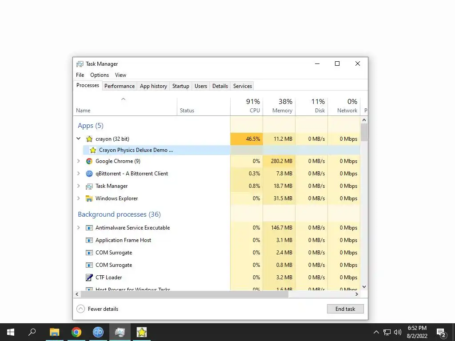455x341 pixels.
Task: Switch to the Users tab
Action: [x=201, y=86]
